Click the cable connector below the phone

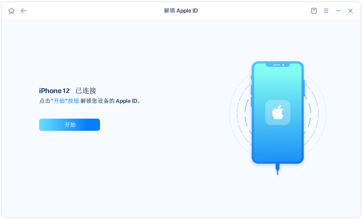pyautogui.click(x=277, y=169)
